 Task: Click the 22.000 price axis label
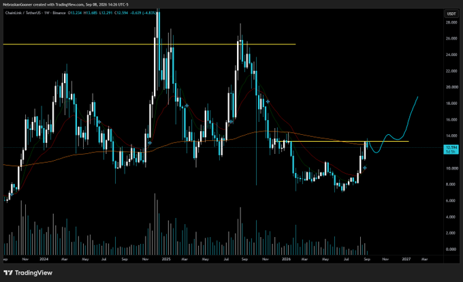pyautogui.click(x=451, y=71)
